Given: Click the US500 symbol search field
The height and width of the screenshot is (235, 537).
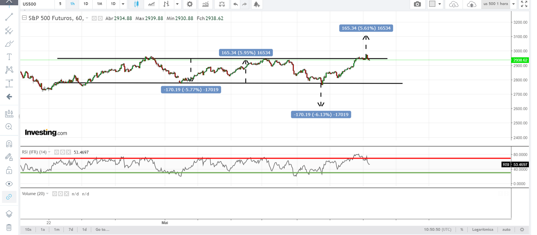Looking at the screenshot, I should tap(37, 4).
